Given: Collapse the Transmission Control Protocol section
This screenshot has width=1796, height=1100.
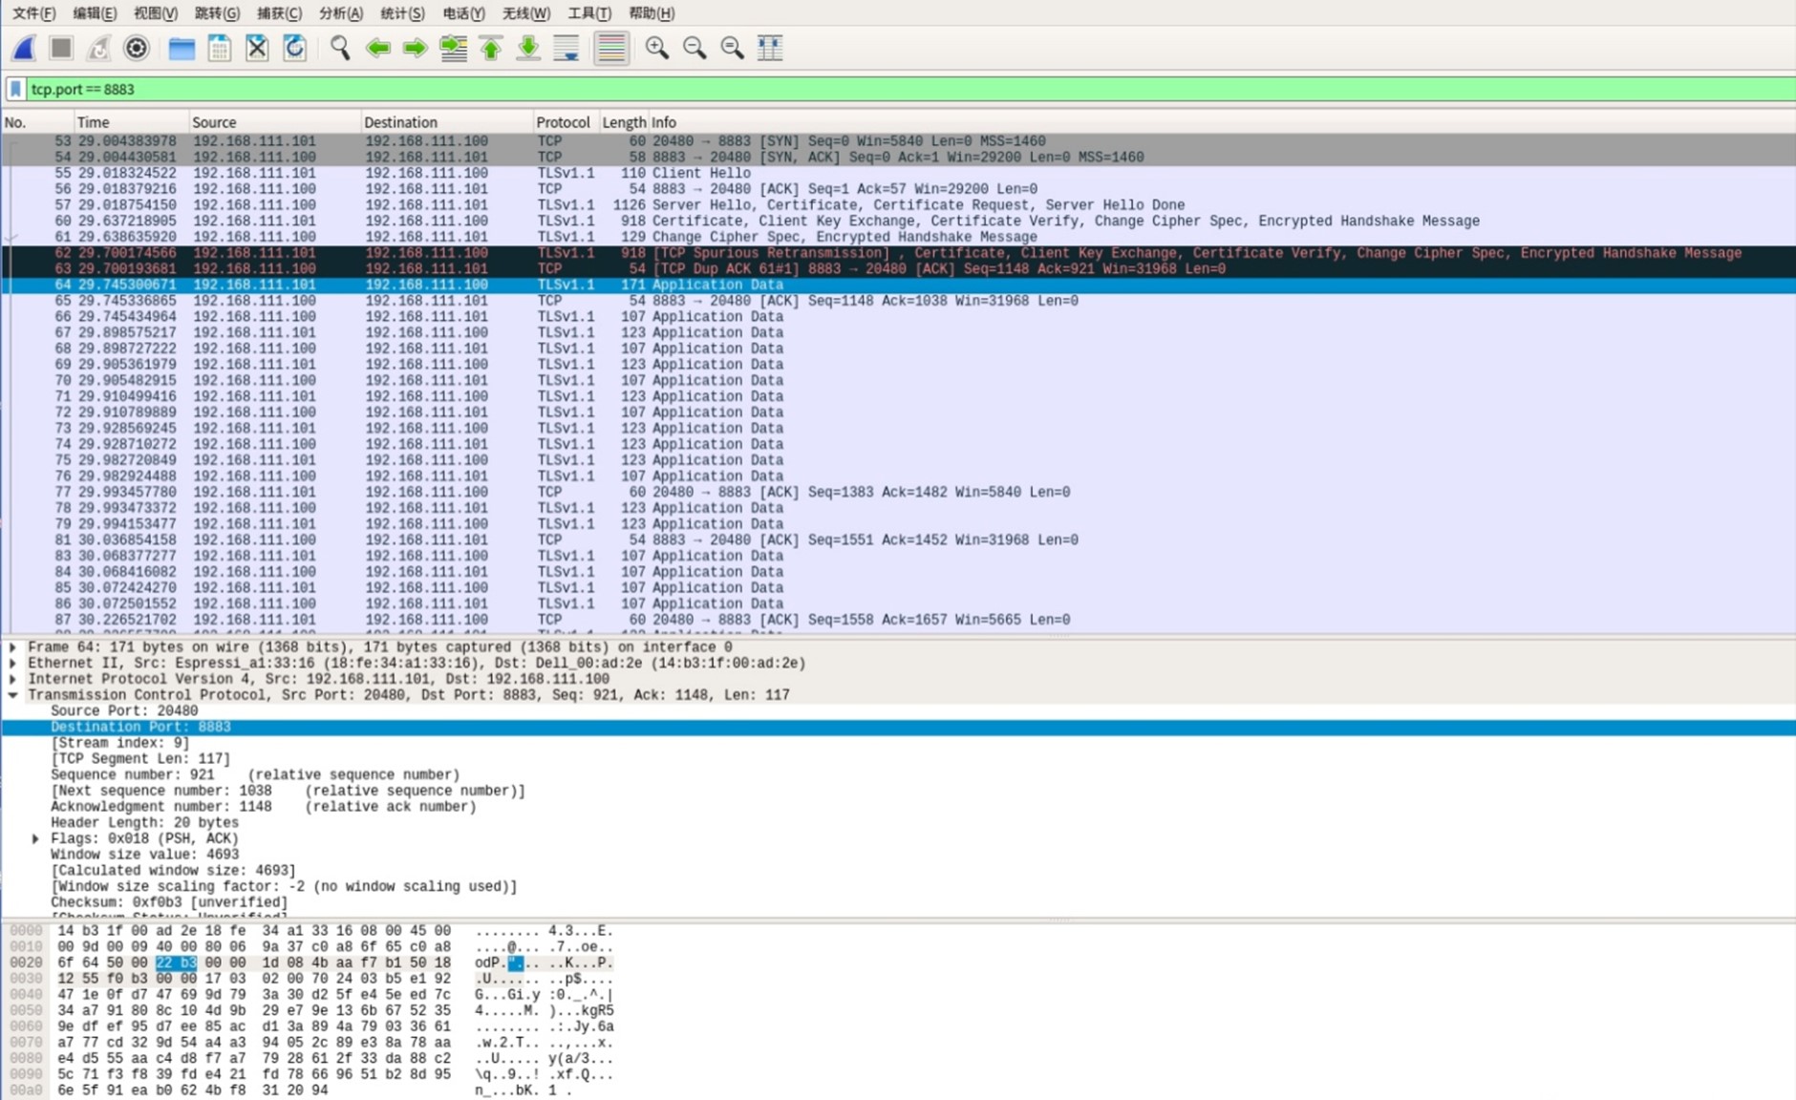Looking at the screenshot, I should [x=13, y=695].
